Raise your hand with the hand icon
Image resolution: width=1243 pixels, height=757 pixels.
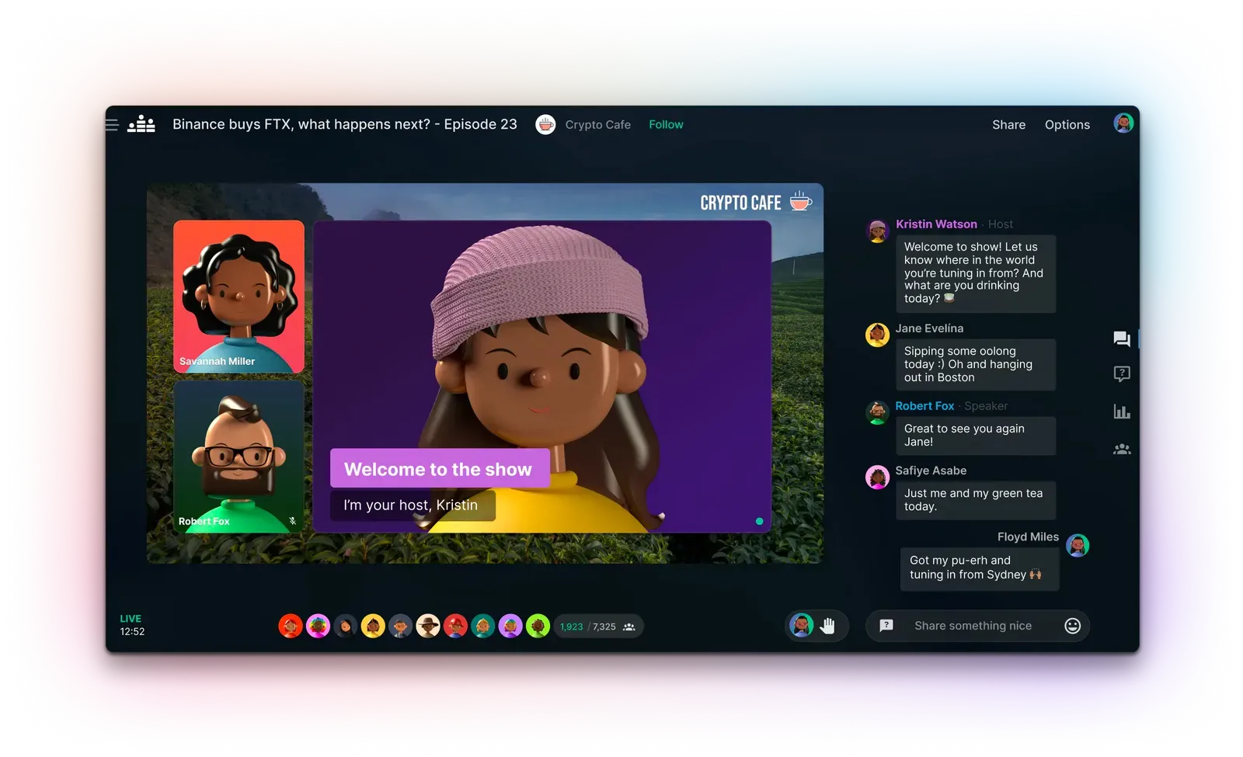828,625
